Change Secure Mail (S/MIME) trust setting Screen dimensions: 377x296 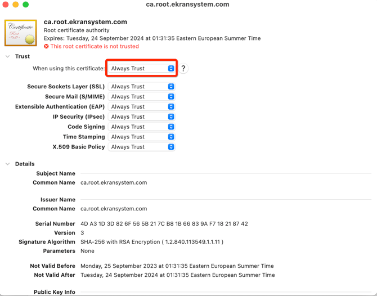[x=142, y=97]
